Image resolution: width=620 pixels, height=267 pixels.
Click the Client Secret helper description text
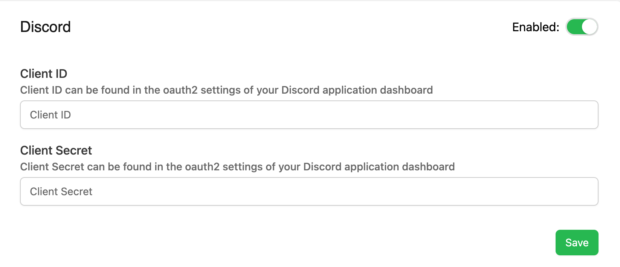click(x=237, y=167)
